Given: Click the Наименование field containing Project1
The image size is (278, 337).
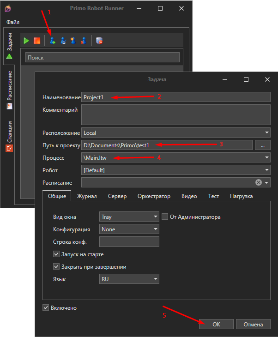Looking at the screenshot, I should tap(176, 97).
